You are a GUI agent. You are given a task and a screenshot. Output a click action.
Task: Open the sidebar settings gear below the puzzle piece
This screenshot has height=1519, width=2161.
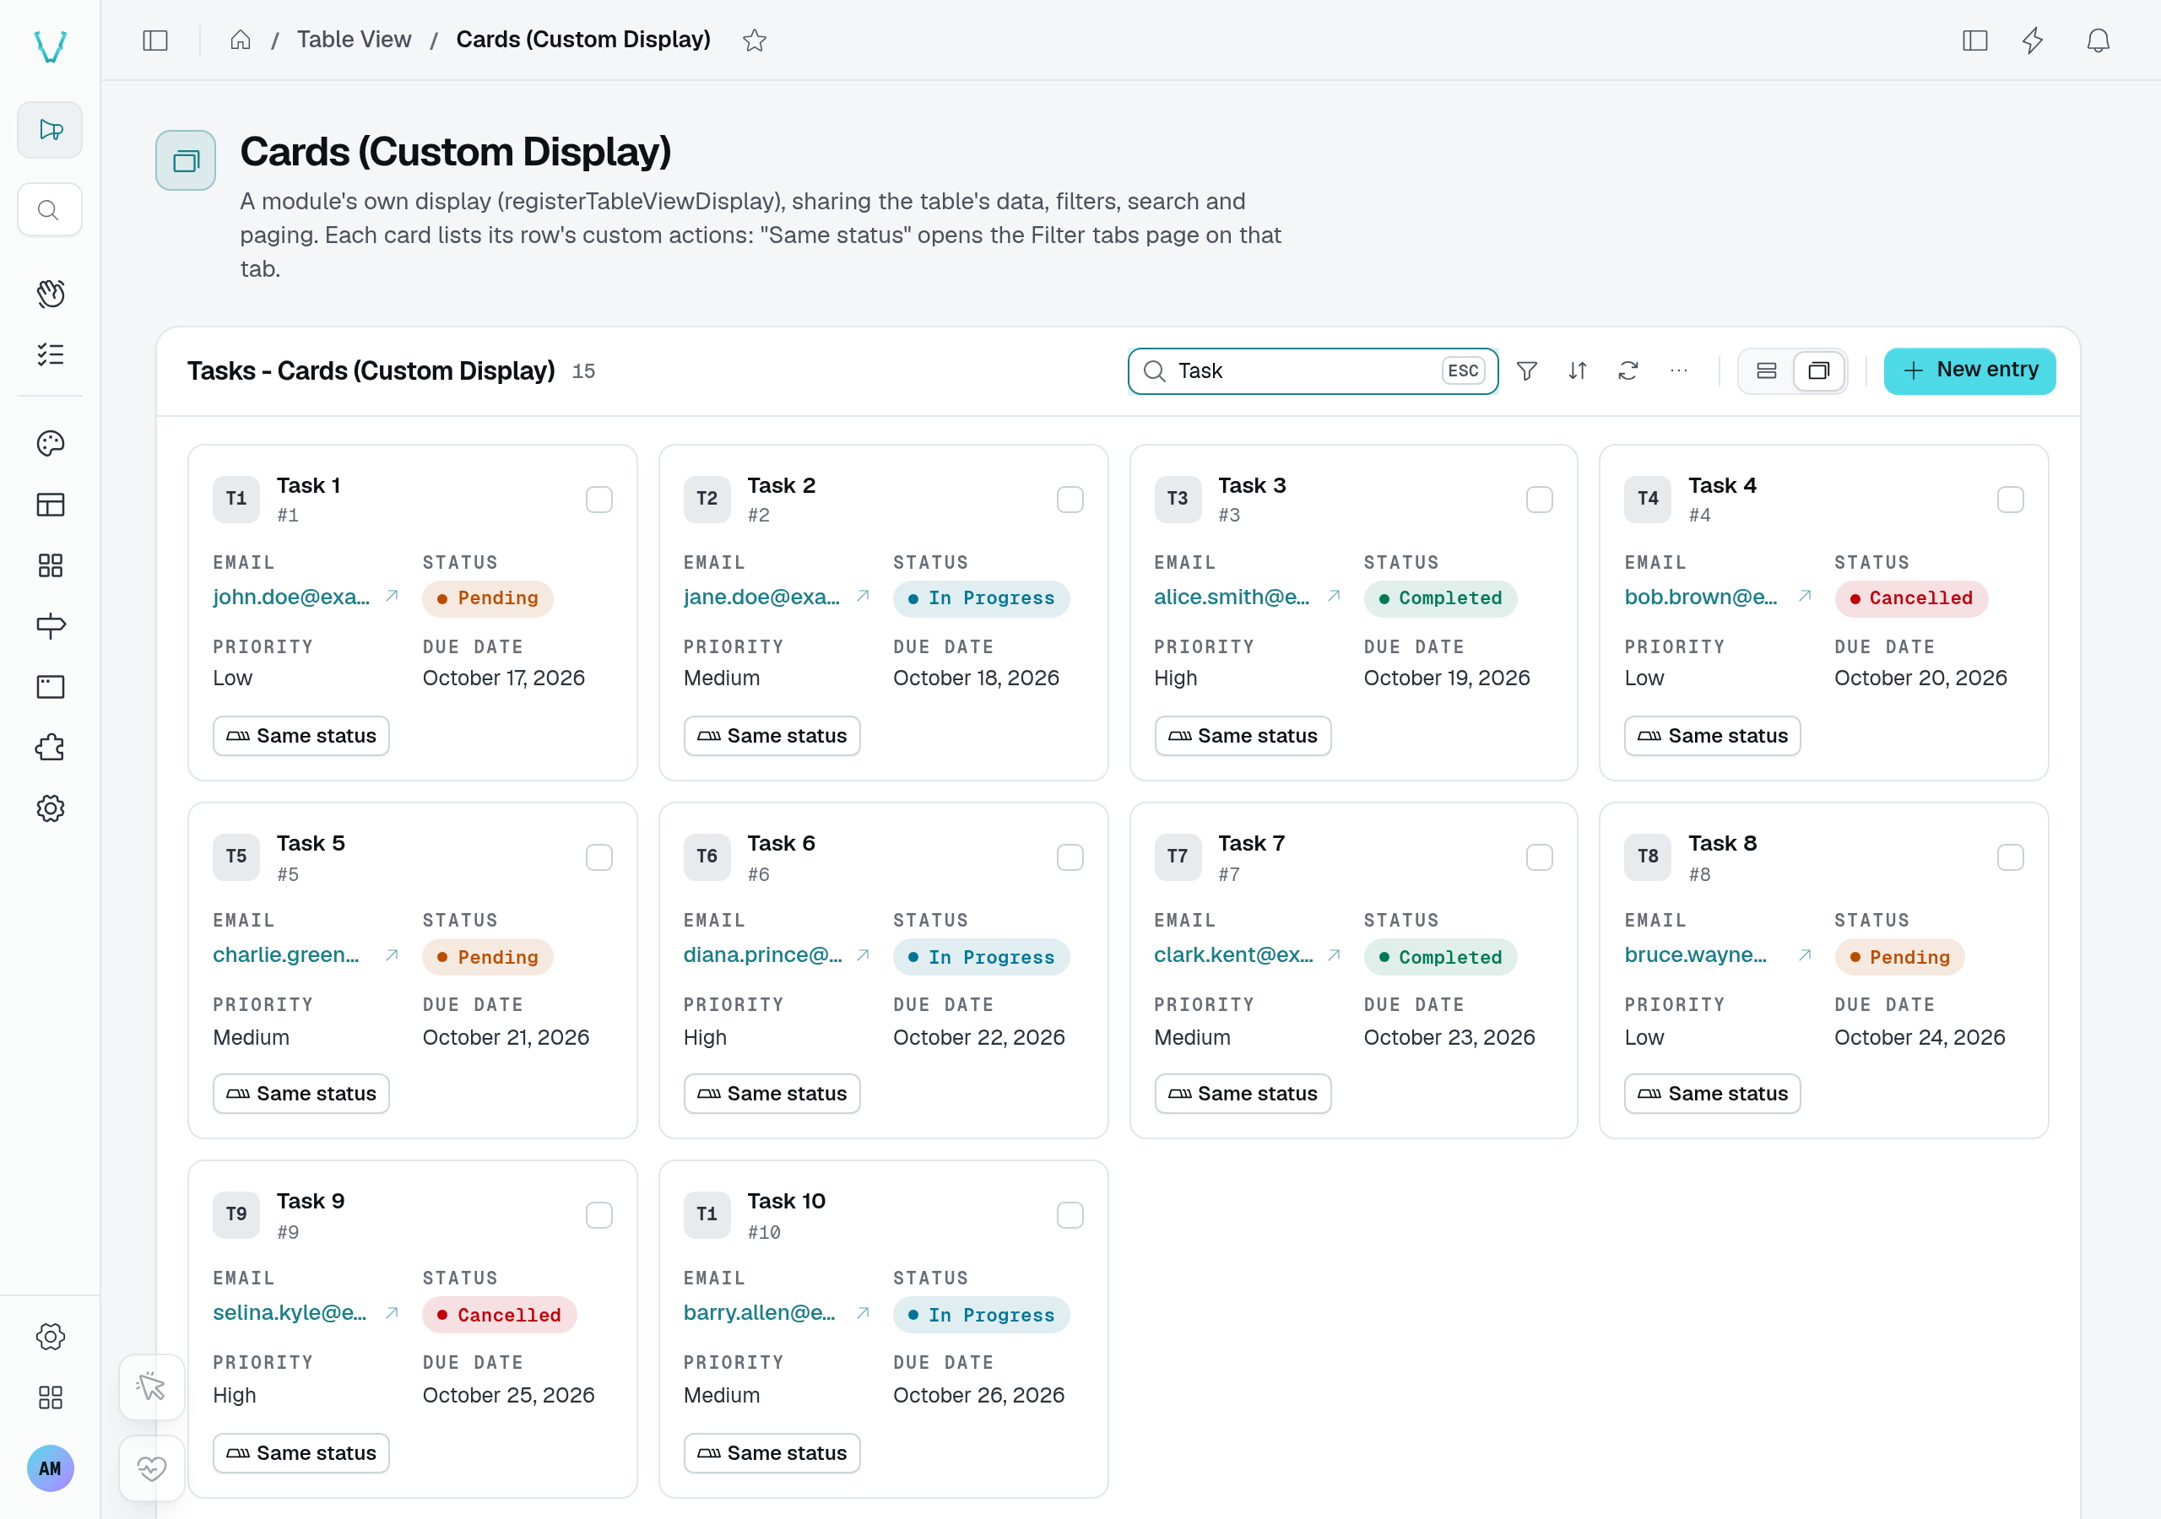coord(50,808)
